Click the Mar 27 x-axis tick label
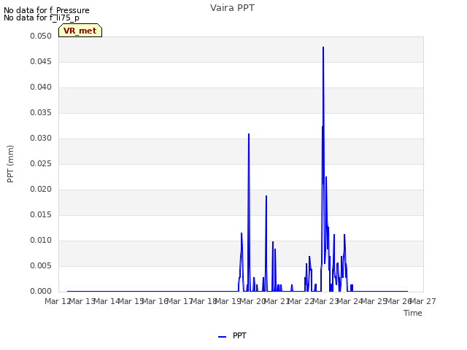The image size is (467, 350). click(423, 302)
